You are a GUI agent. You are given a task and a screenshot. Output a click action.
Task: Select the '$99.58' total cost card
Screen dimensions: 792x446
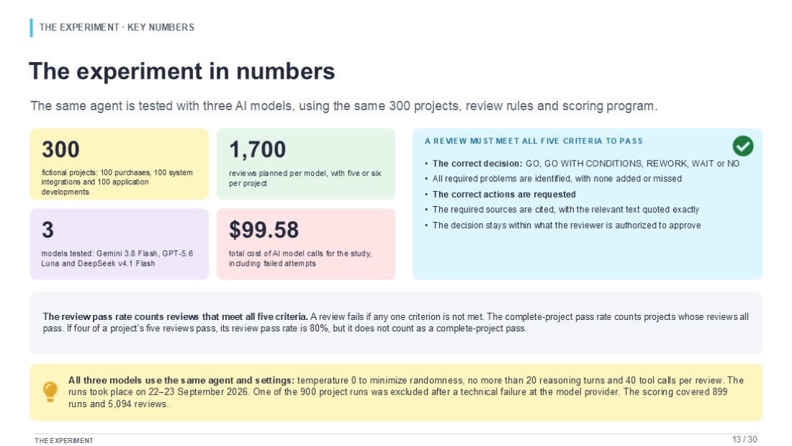click(306, 244)
